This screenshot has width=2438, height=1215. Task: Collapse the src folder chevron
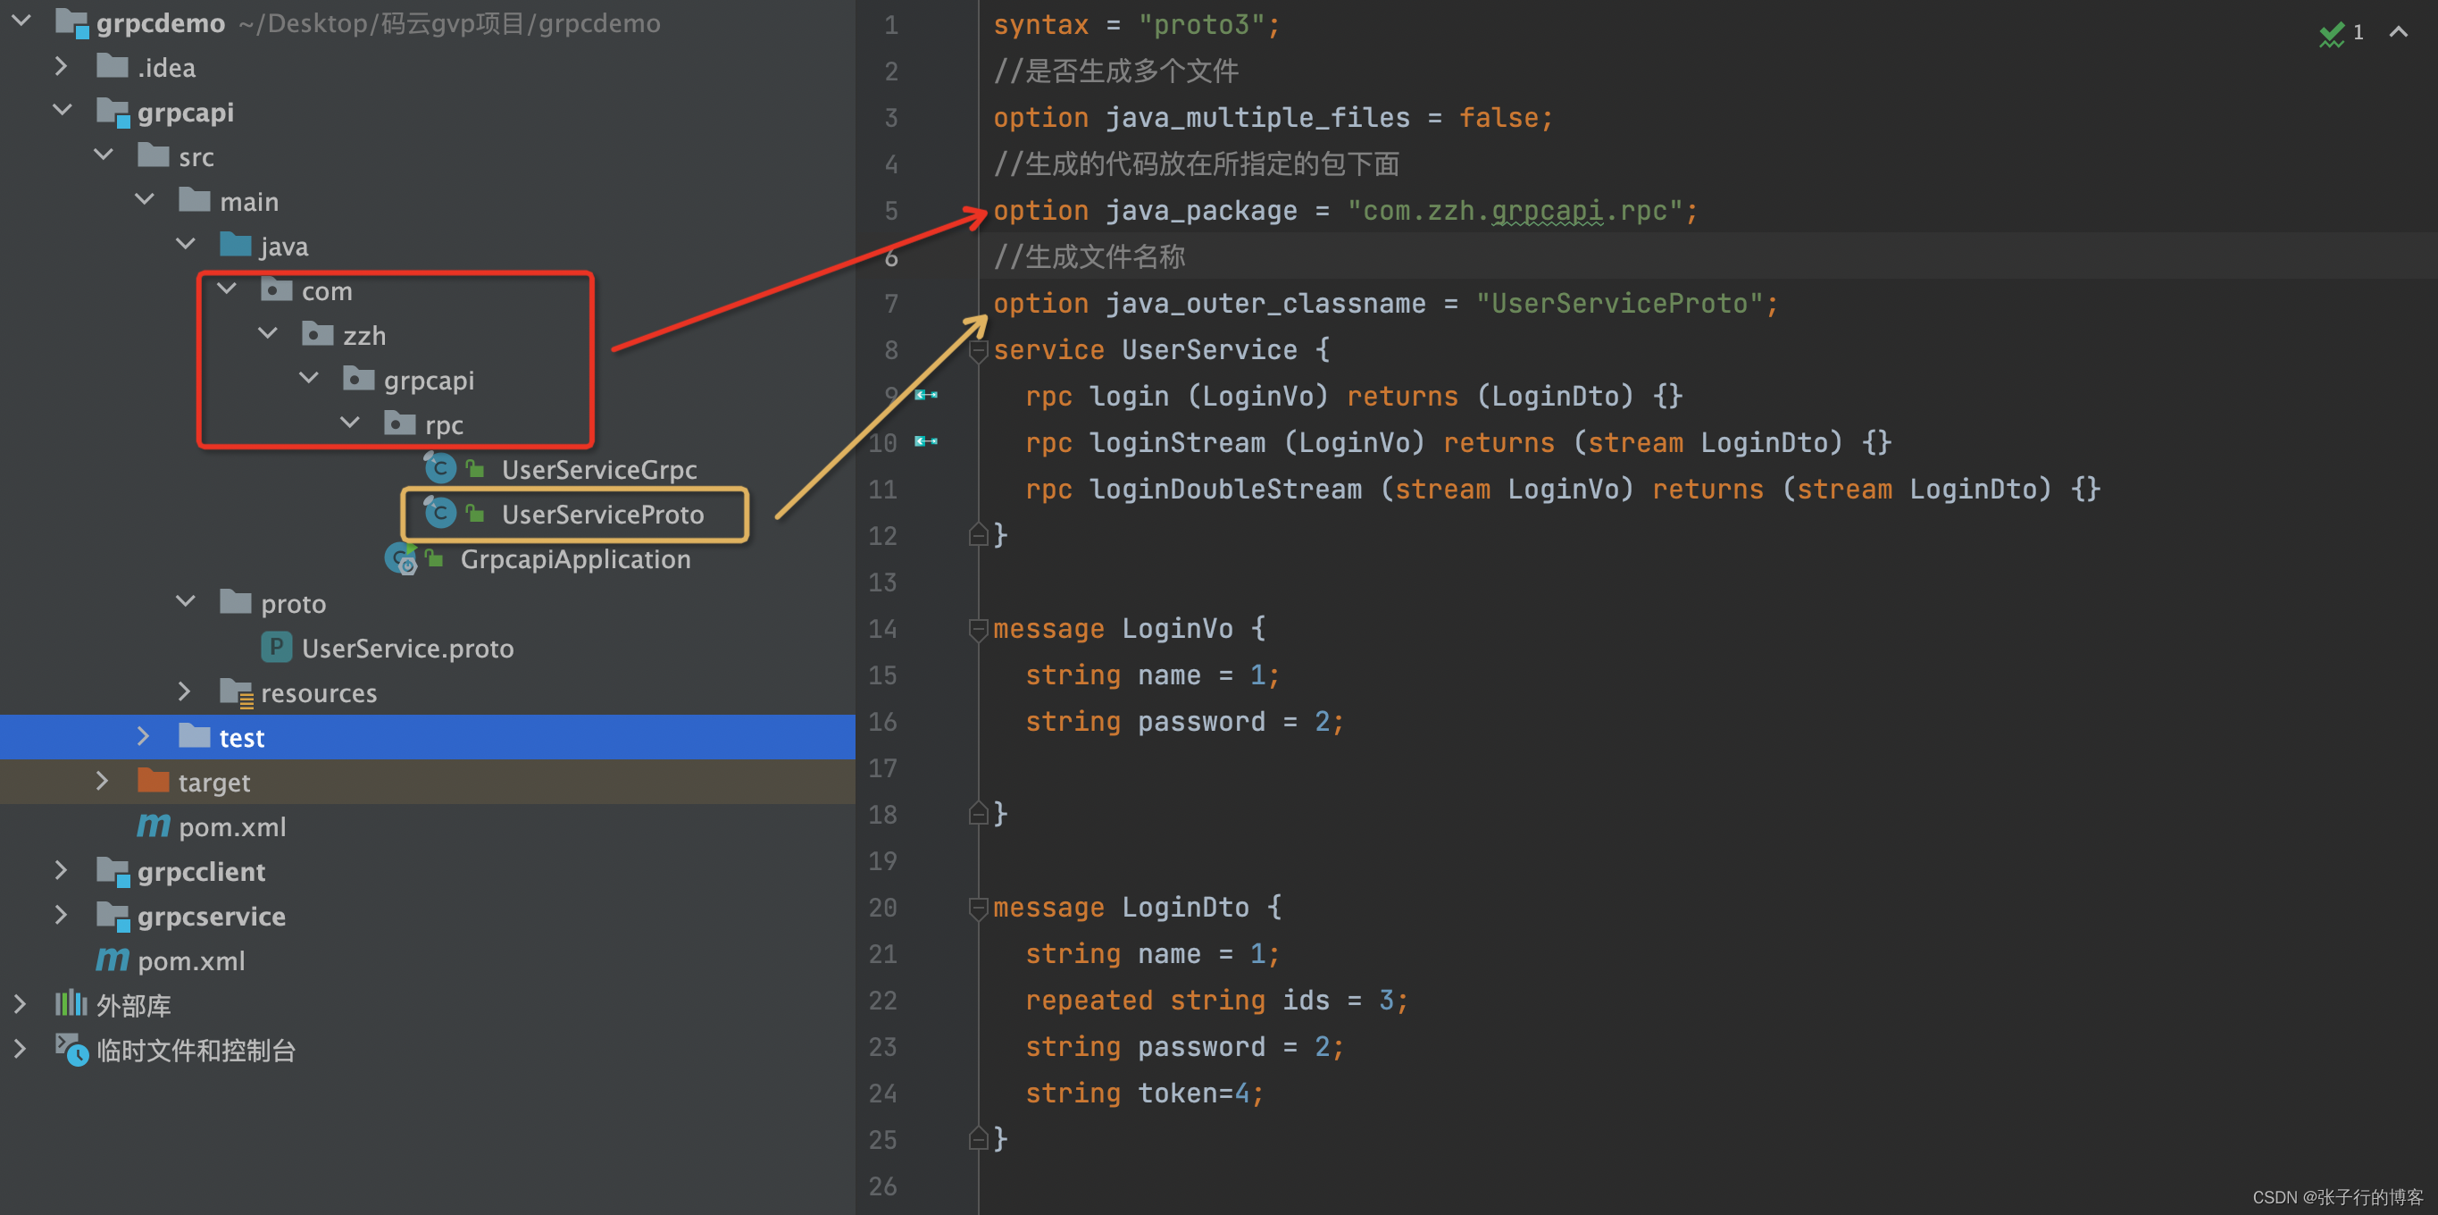(x=104, y=155)
